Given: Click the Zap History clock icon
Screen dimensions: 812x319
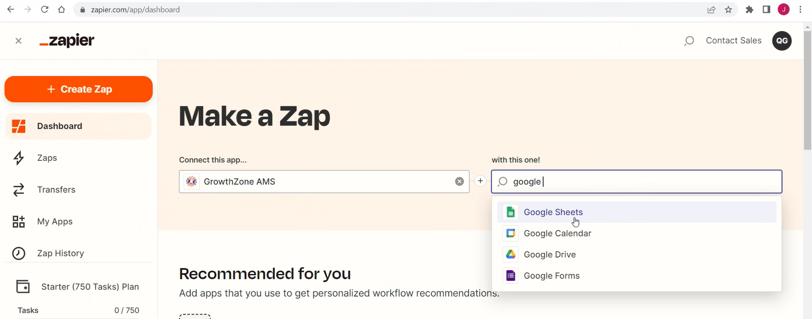Looking at the screenshot, I should point(19,253).
